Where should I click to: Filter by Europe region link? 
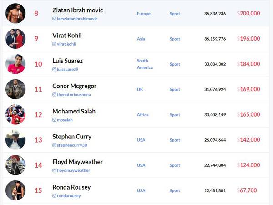coord(143,14)
